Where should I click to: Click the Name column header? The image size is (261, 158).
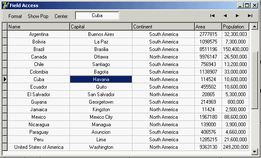39,27
